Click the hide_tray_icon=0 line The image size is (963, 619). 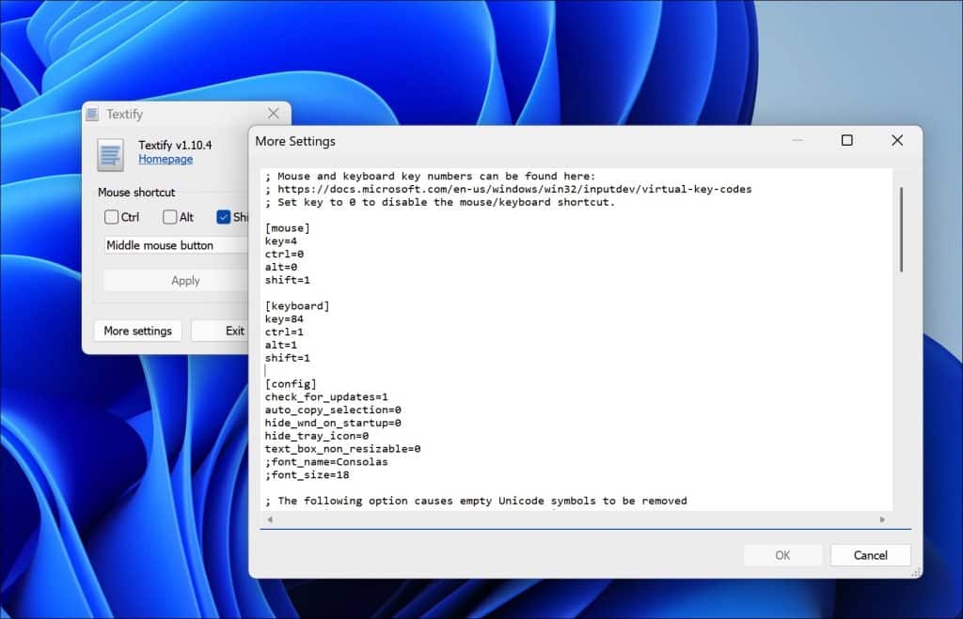[316, 436]
